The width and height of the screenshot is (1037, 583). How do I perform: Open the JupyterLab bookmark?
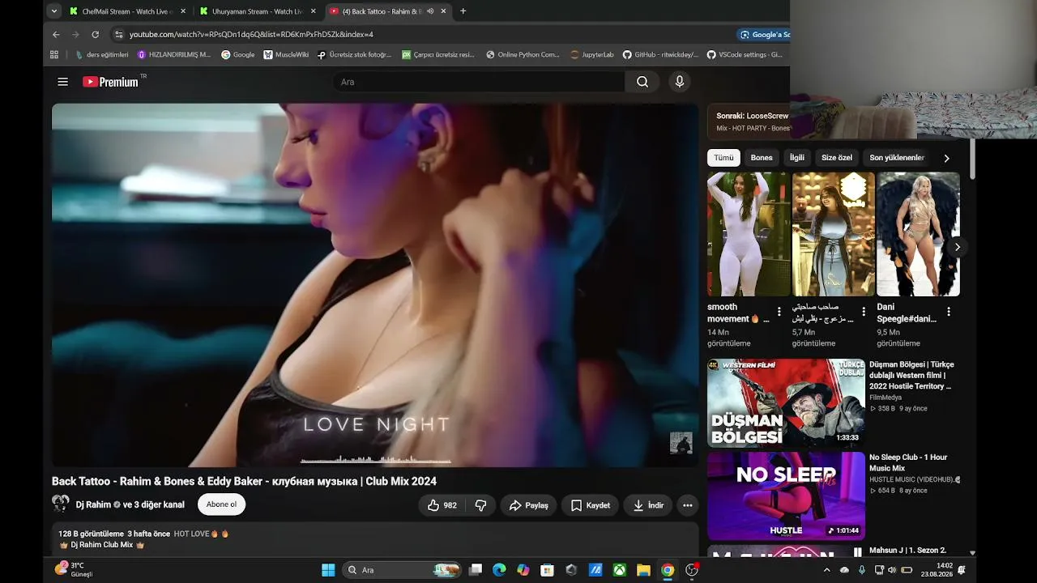(592, 55)
